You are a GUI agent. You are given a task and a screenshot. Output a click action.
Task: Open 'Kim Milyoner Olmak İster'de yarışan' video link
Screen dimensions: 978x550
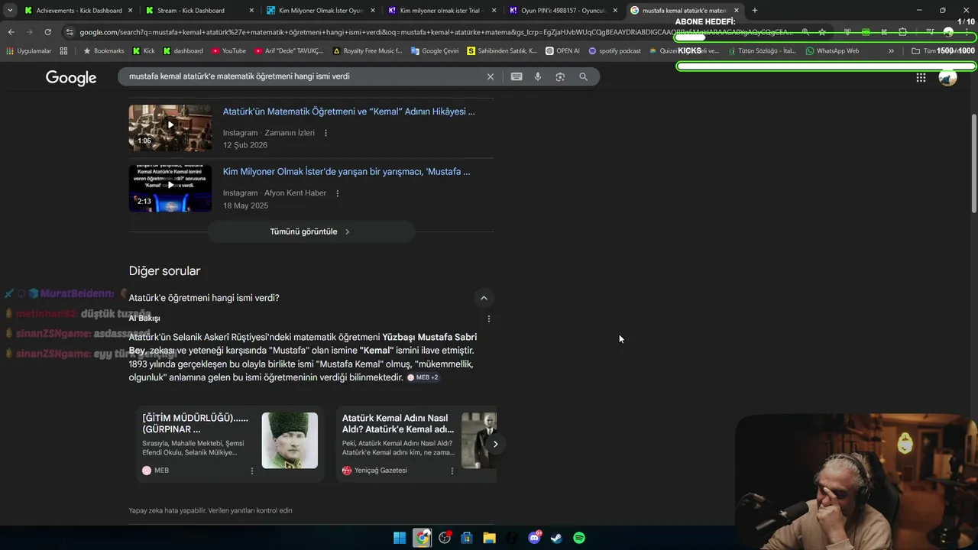[346, 172]
